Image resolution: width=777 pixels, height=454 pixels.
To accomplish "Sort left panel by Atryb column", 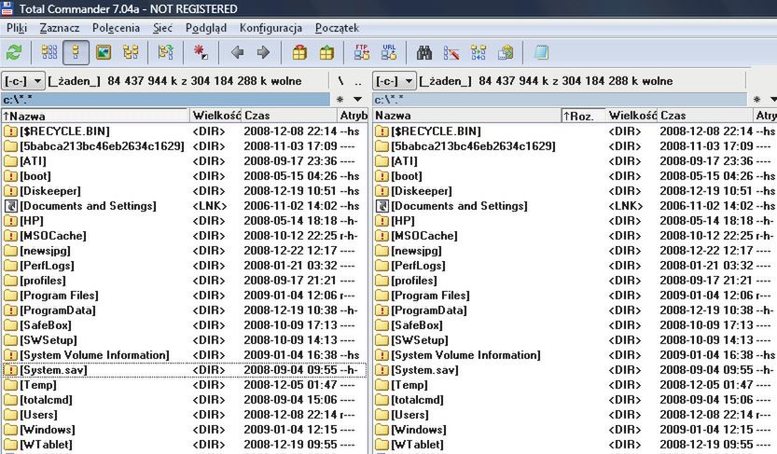I will coord(353,116).
